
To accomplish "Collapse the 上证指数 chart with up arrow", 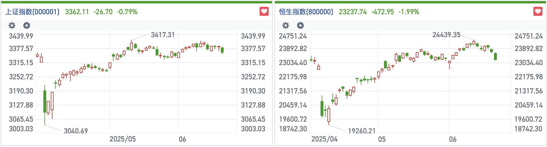I will [x=27, y=25].
